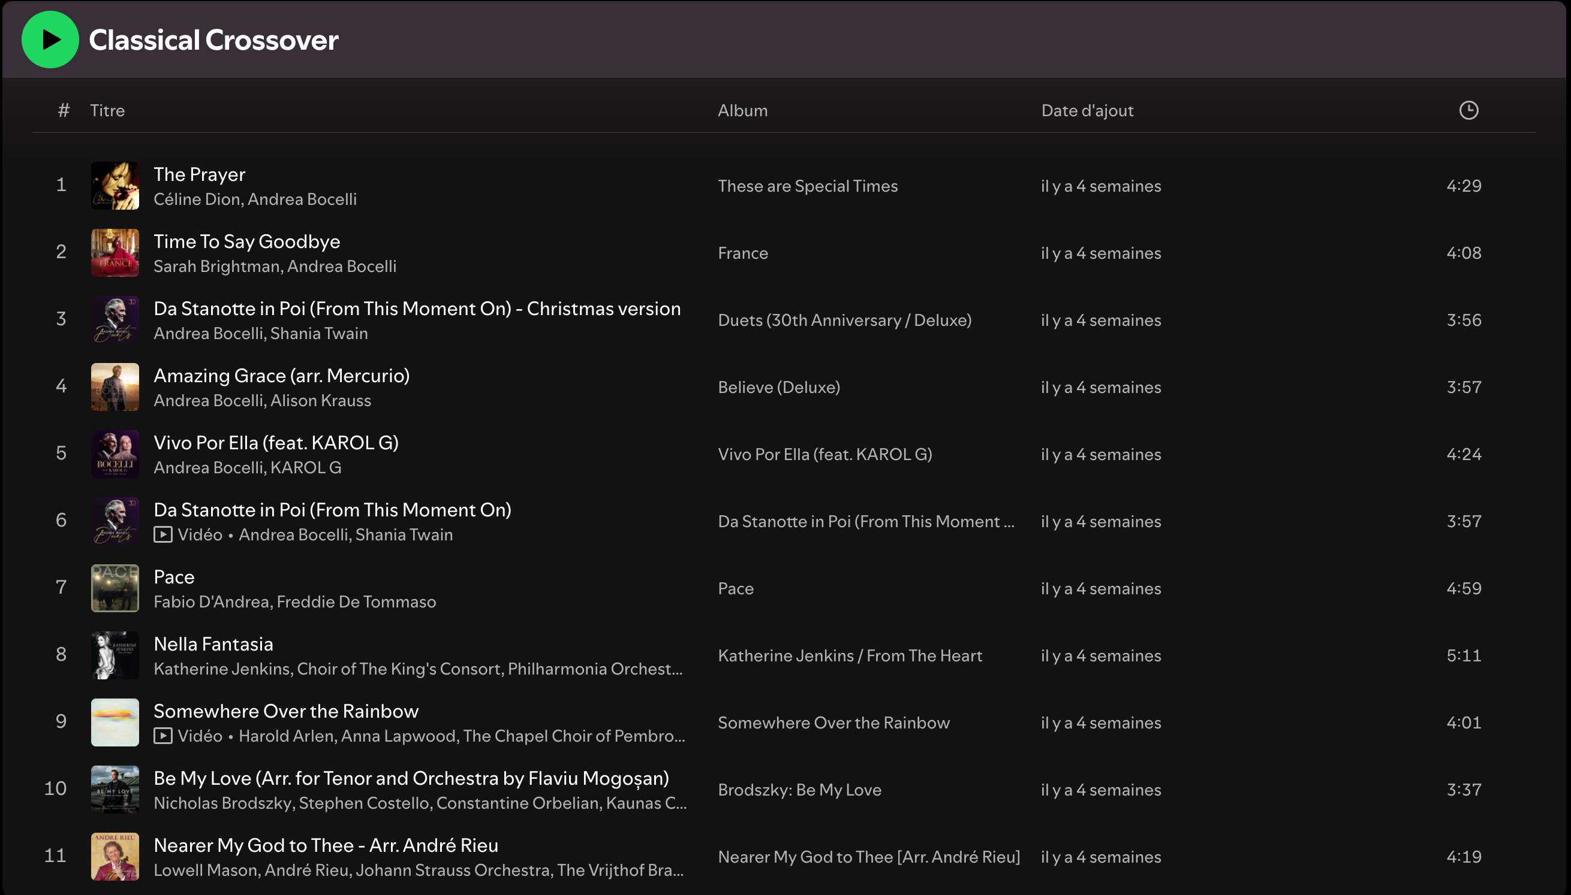Open album Brodszky: Be My Love
The height and width of the screenshot is (895, 1571).
tap(800, 790)
